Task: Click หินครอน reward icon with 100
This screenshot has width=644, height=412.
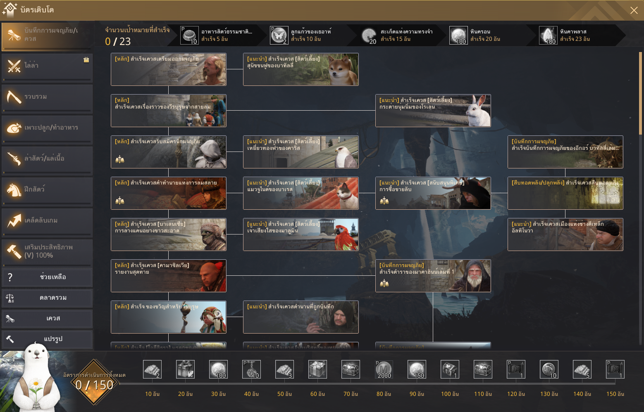Action: pyautogui.click(x=458, y=36)
